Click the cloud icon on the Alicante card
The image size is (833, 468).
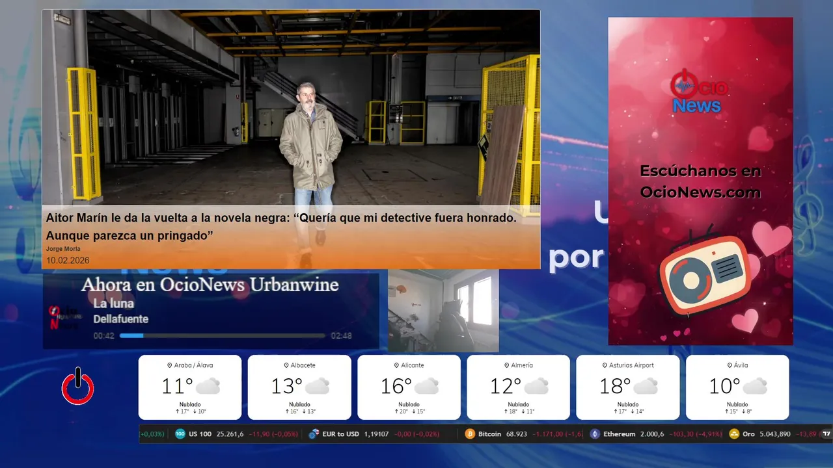point(427,387)
